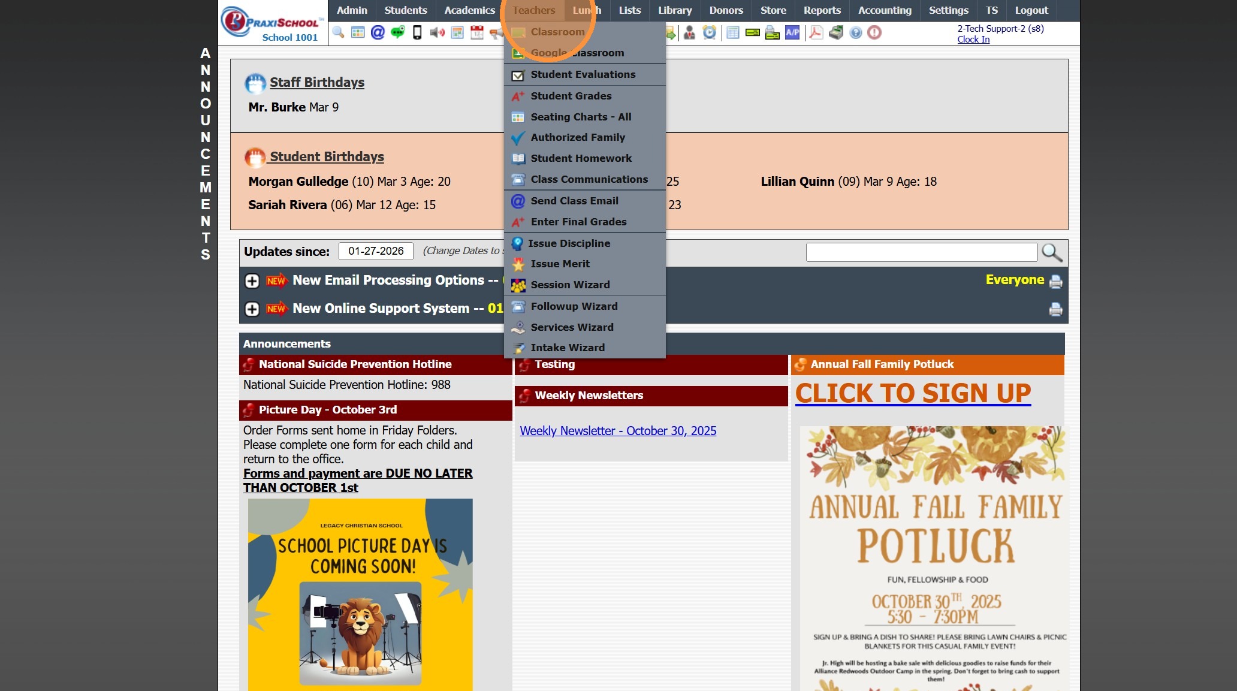This screenshot has height=691, width=1237.
Task: Click the alarm clock toolbar icon
Action: (710, 32)
